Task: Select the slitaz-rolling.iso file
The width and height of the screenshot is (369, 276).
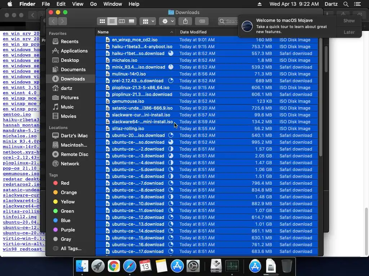Action: point(206,129)
